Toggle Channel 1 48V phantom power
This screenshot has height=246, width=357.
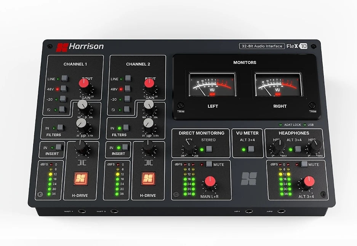click(x=64, y=88)
